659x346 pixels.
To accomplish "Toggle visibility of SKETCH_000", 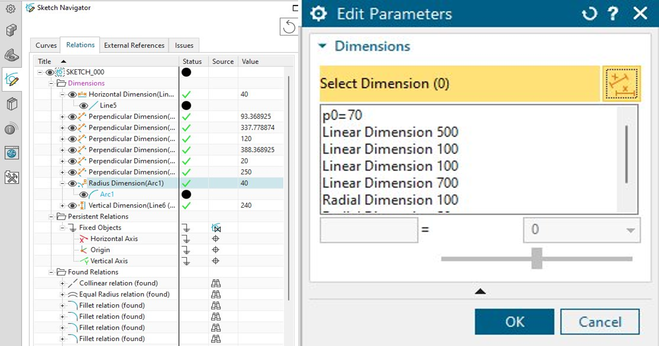I will [x=50, y=72].
